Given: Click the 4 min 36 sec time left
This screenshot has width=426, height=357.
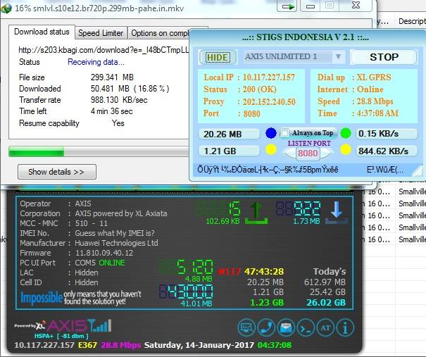Looking at the screenshot, I should pyautogui.click(x=112, y=111).
